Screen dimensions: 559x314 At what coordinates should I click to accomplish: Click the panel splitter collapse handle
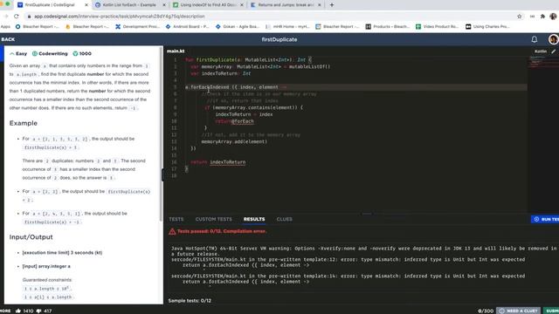click(x=163, y=174)
